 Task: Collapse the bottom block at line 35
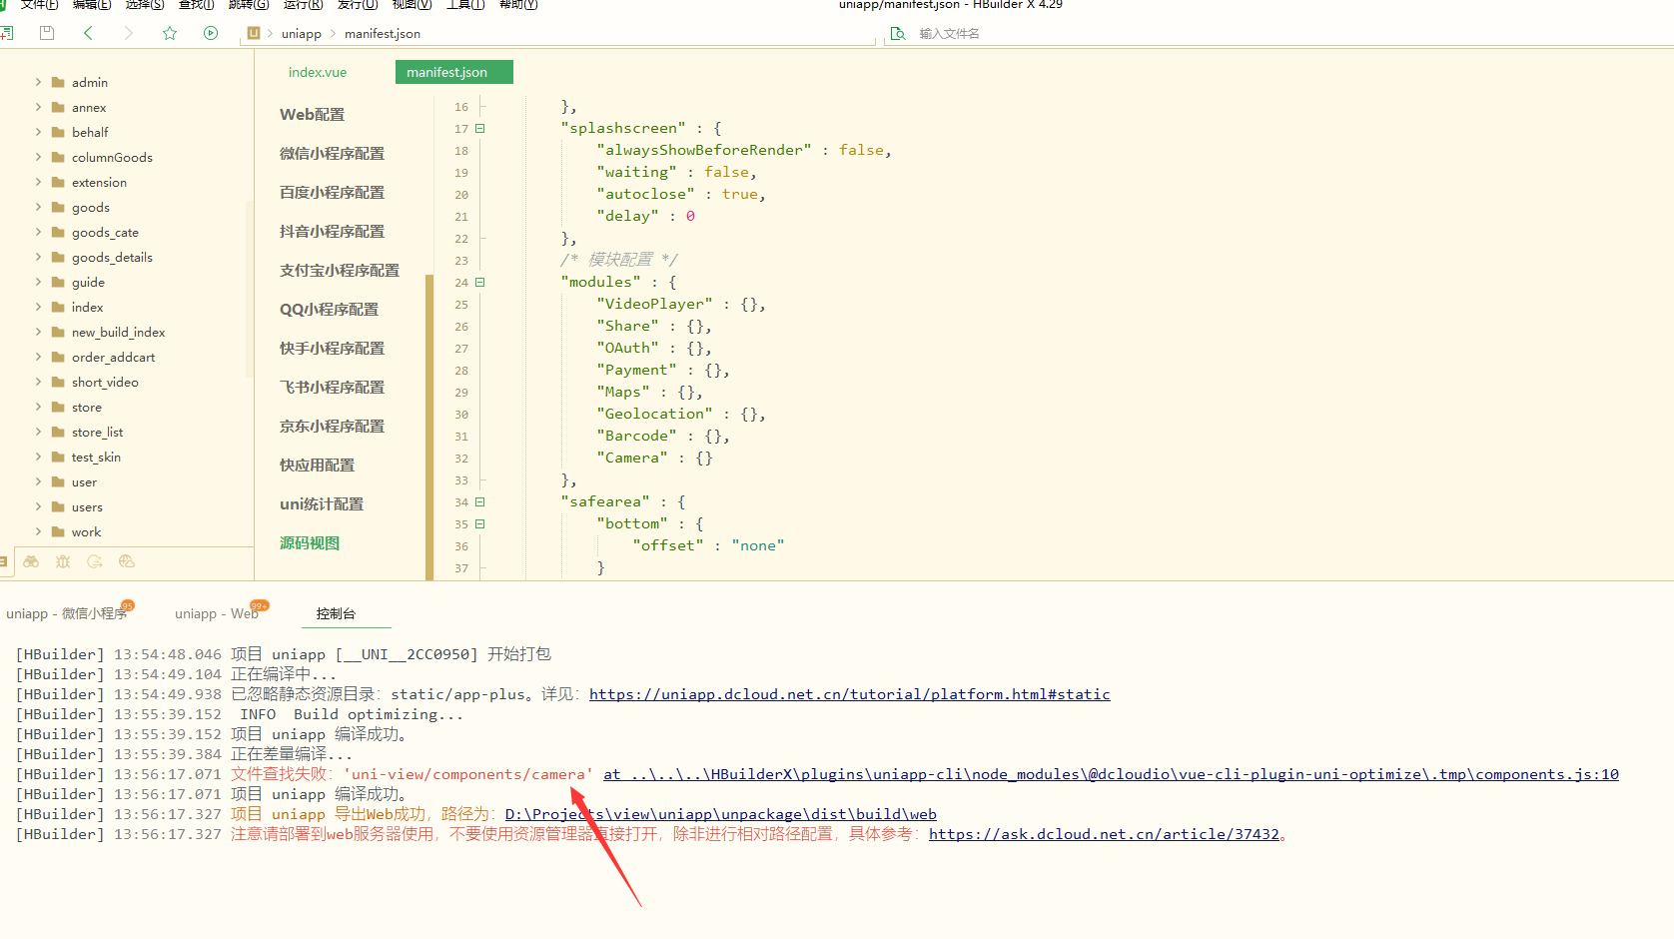(x=480, y=523)
